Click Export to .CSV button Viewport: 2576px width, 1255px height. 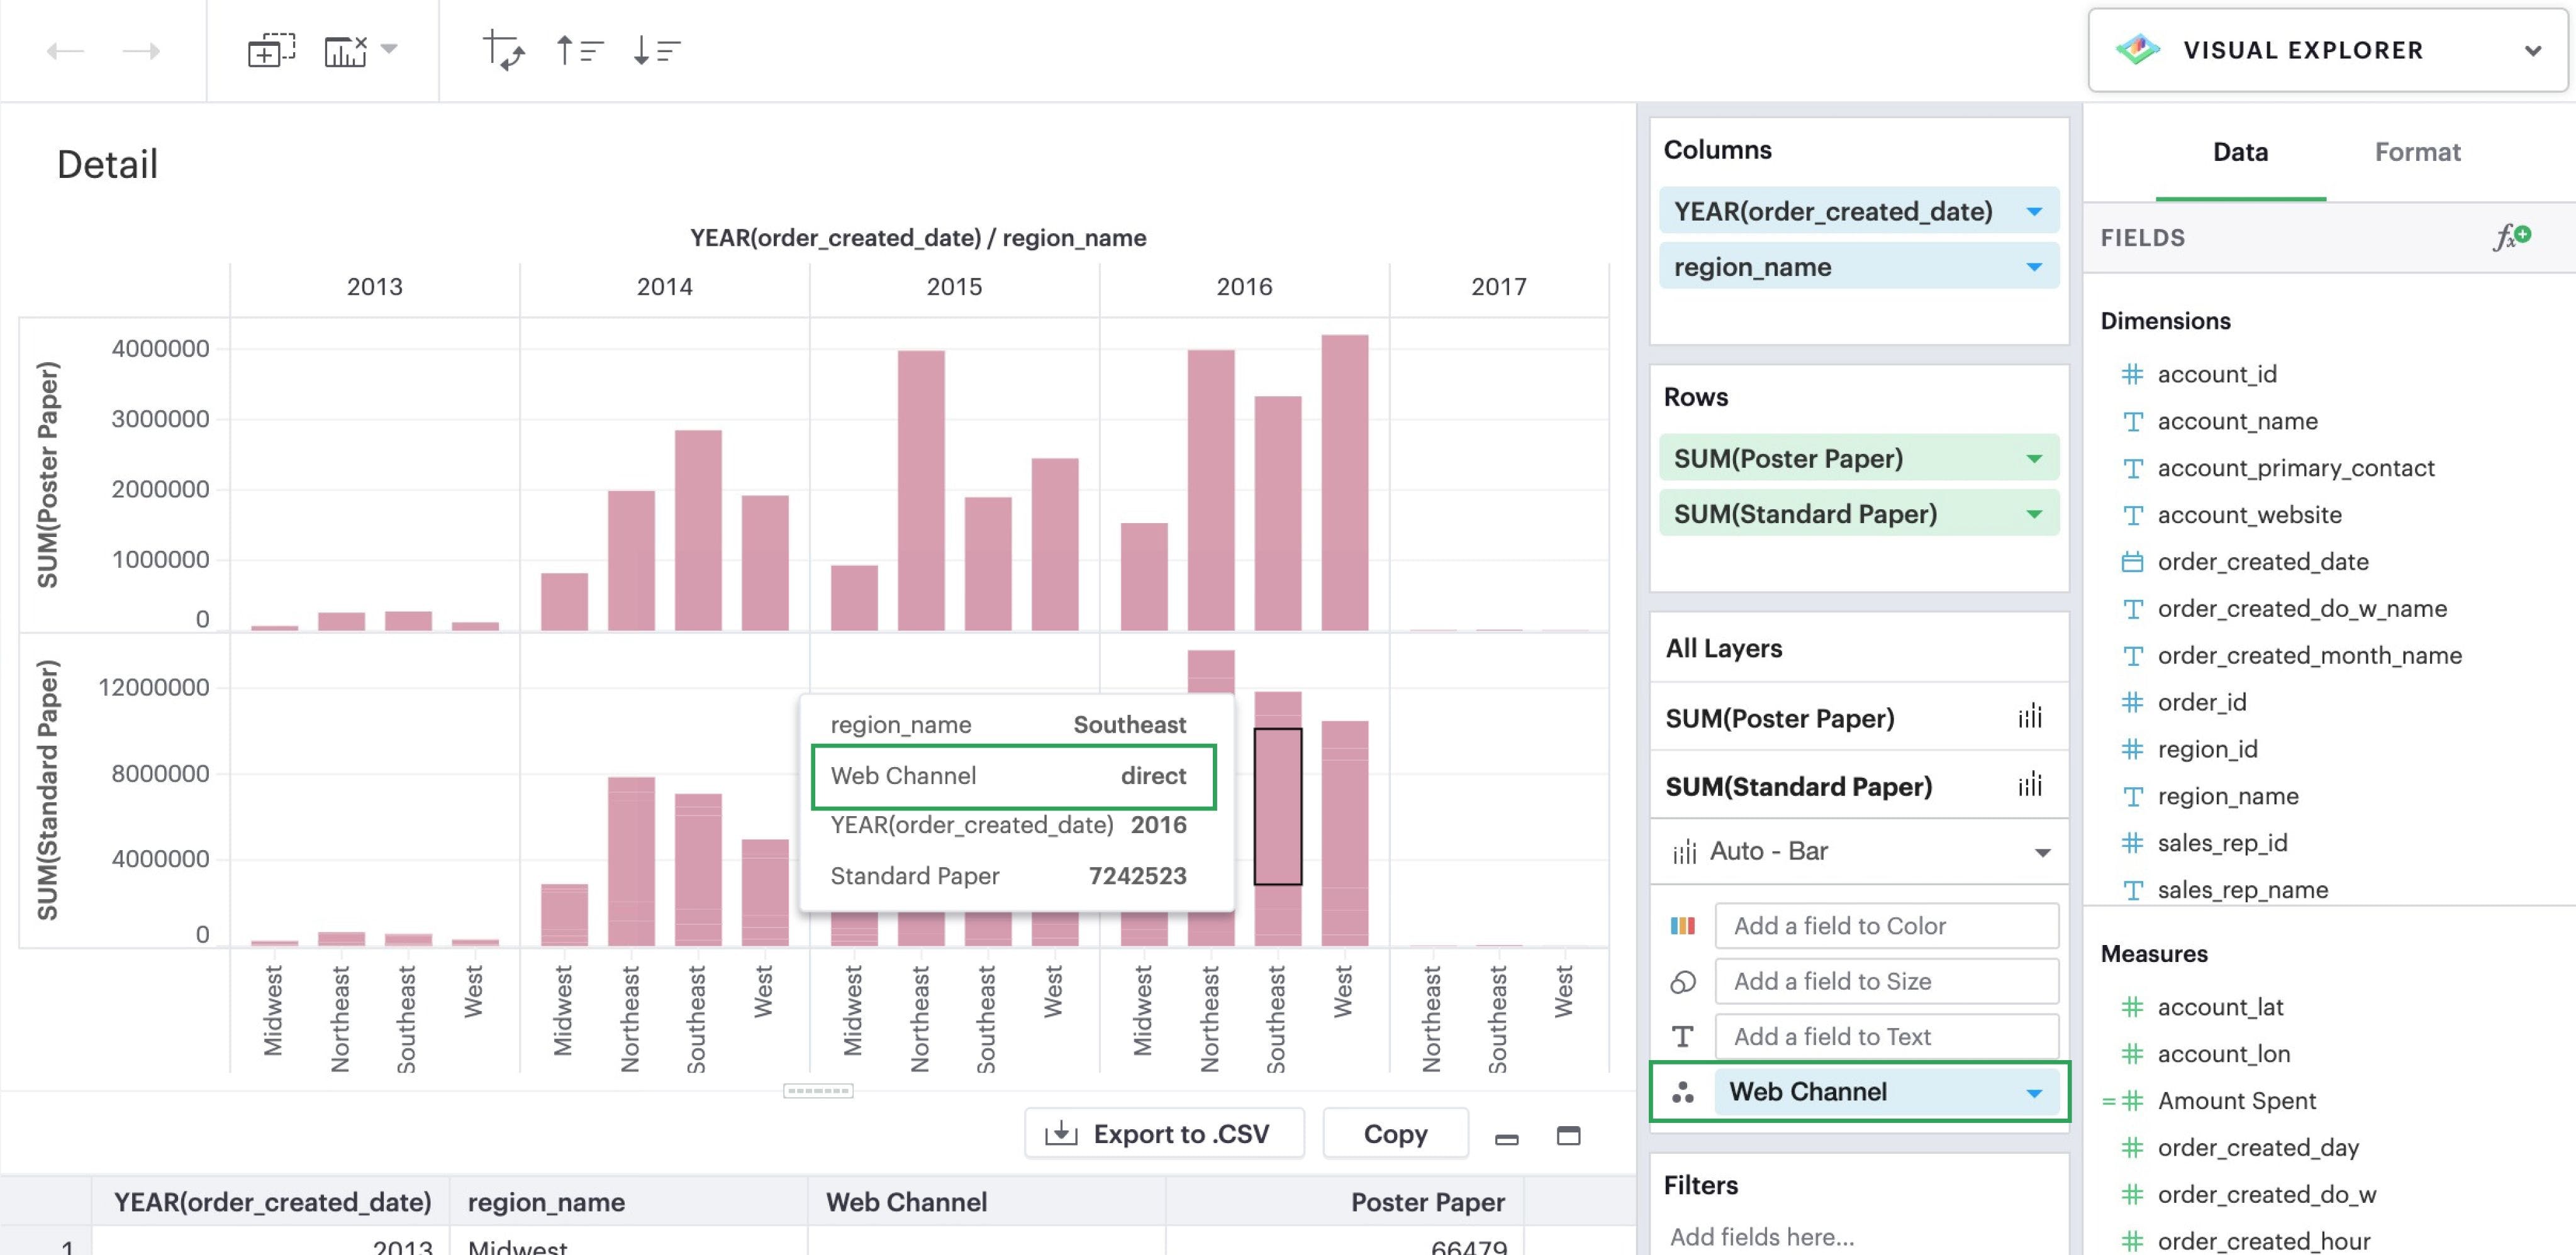[1163, 1134]
